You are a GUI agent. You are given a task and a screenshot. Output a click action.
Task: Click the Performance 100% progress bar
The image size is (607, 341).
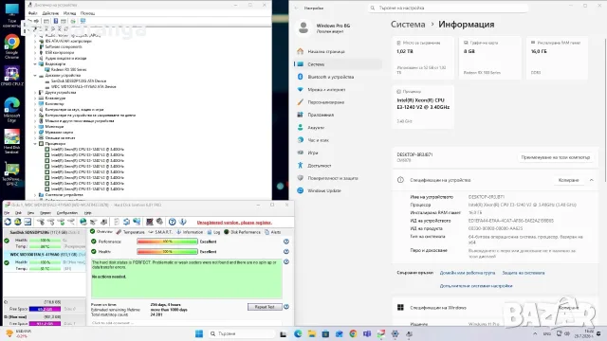coord(167,242)
